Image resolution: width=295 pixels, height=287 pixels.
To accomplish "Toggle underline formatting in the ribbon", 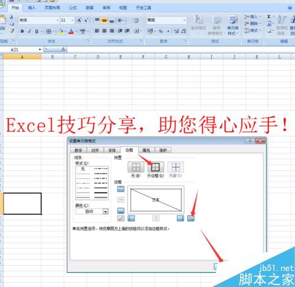I will pos(37,31).
